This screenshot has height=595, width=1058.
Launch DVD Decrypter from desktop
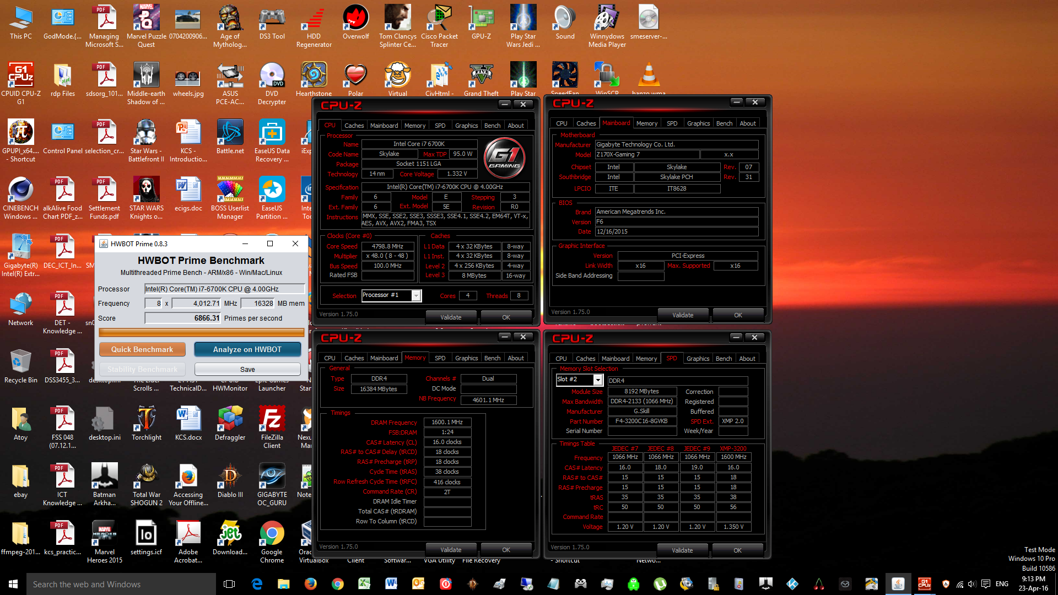tap(272, 84)
